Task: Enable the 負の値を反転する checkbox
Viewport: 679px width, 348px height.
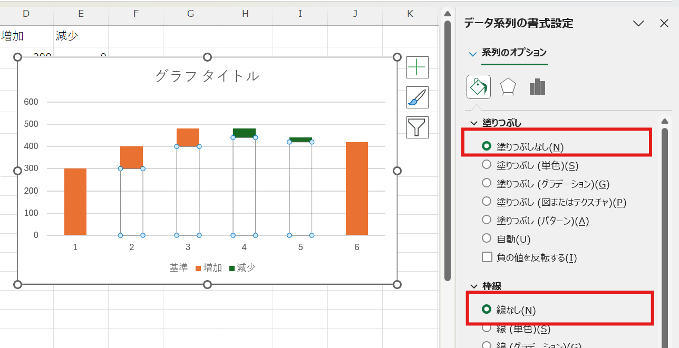Action: tap(486, 257)
